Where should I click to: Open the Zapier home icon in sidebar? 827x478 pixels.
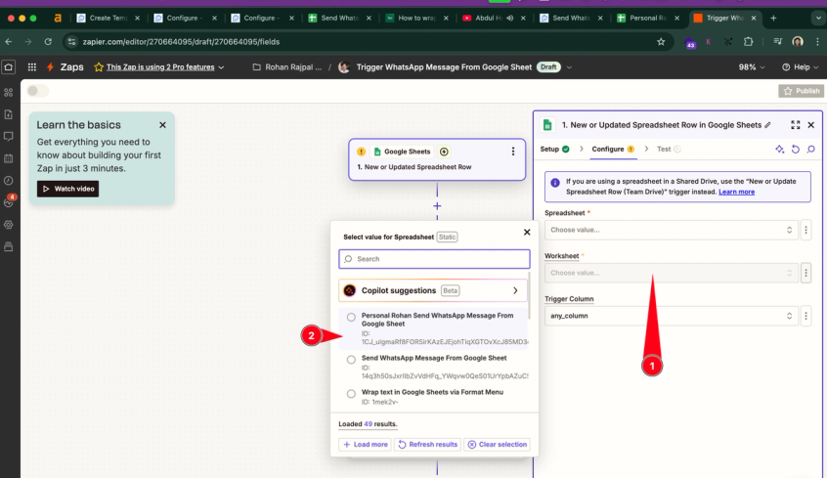click(9, 67)
